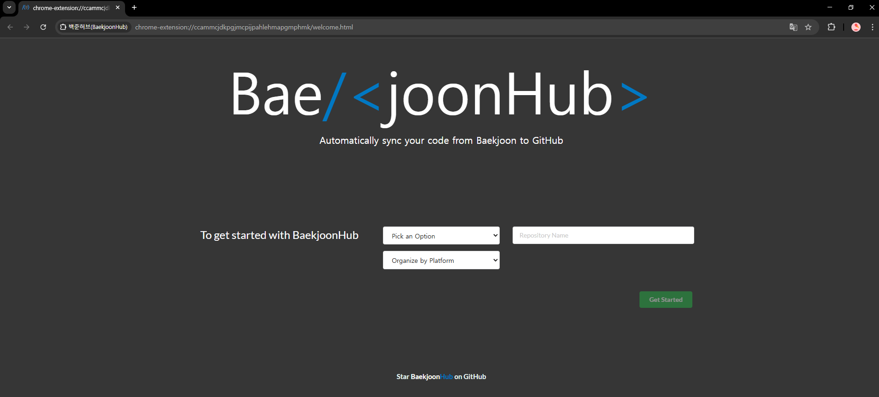Close the chrome-extension browser tab
879x397 pixels.
coord(118,7)
